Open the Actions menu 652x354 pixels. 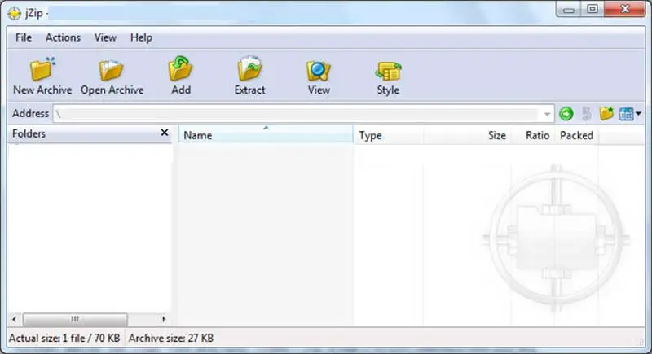[63, 37]
